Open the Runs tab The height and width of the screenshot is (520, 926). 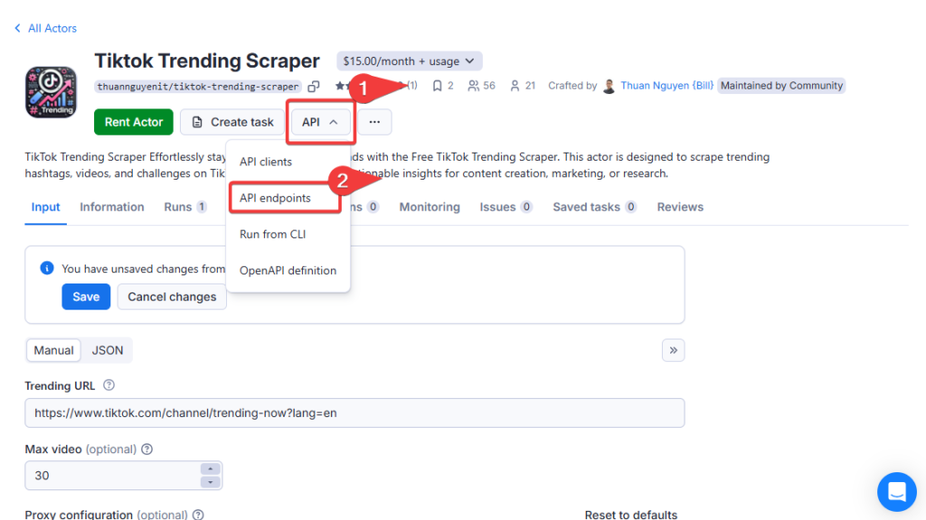(184, 207)
